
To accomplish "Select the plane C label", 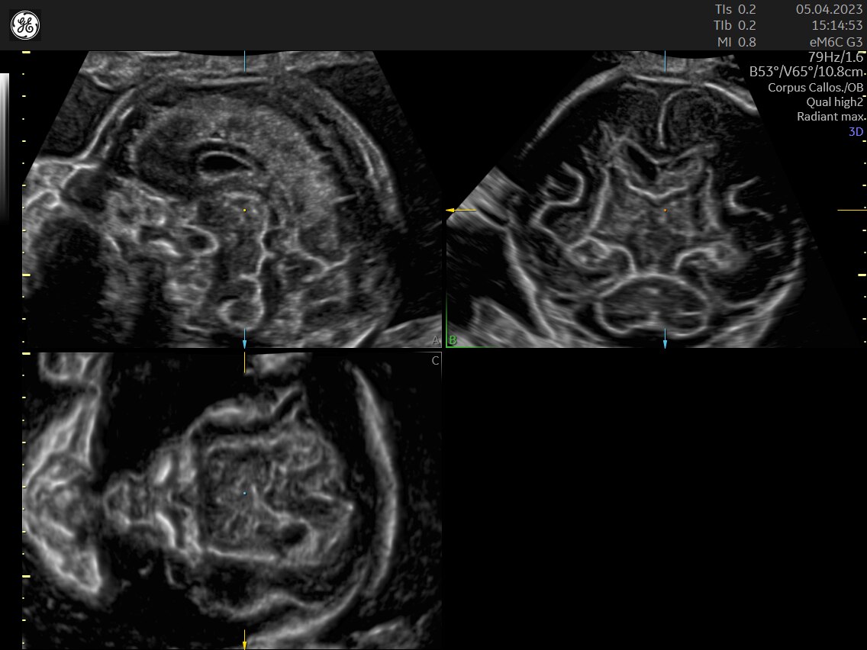I will [435, 361].
